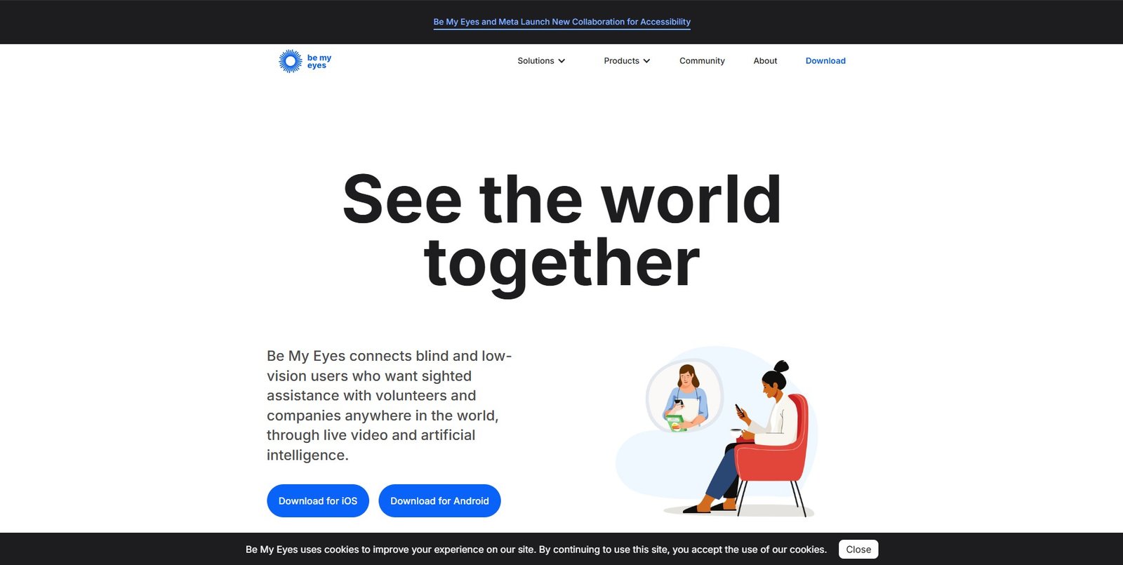Click the Be My Eyes logo
Viewport: 1123px width, 565px height.
(x=305, y=61)
